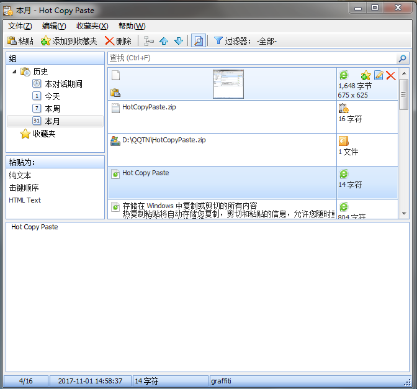This screenshot has width=417, height=389.
Task: Click the file icon beside D:\QQTN path
Action: tap(115, 141)
